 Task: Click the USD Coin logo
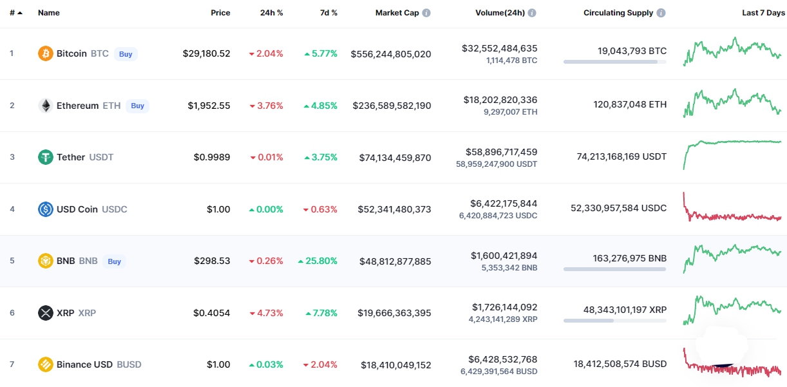point(45,209)
